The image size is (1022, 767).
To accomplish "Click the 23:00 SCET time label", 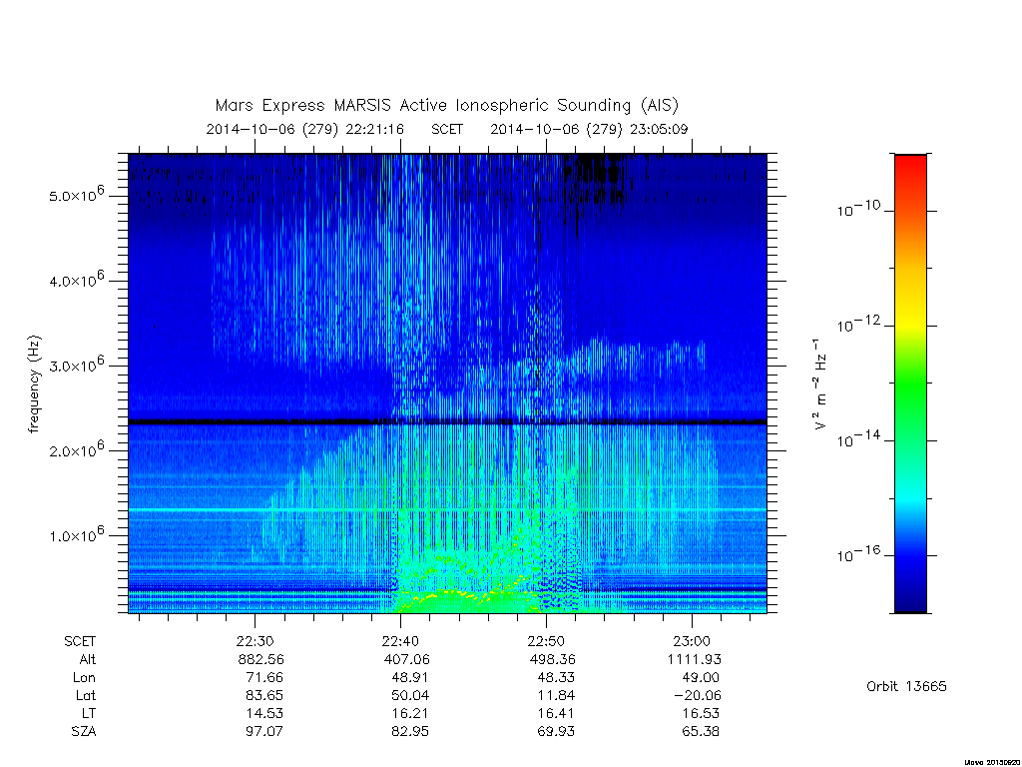I will click(x=692, y=641).
